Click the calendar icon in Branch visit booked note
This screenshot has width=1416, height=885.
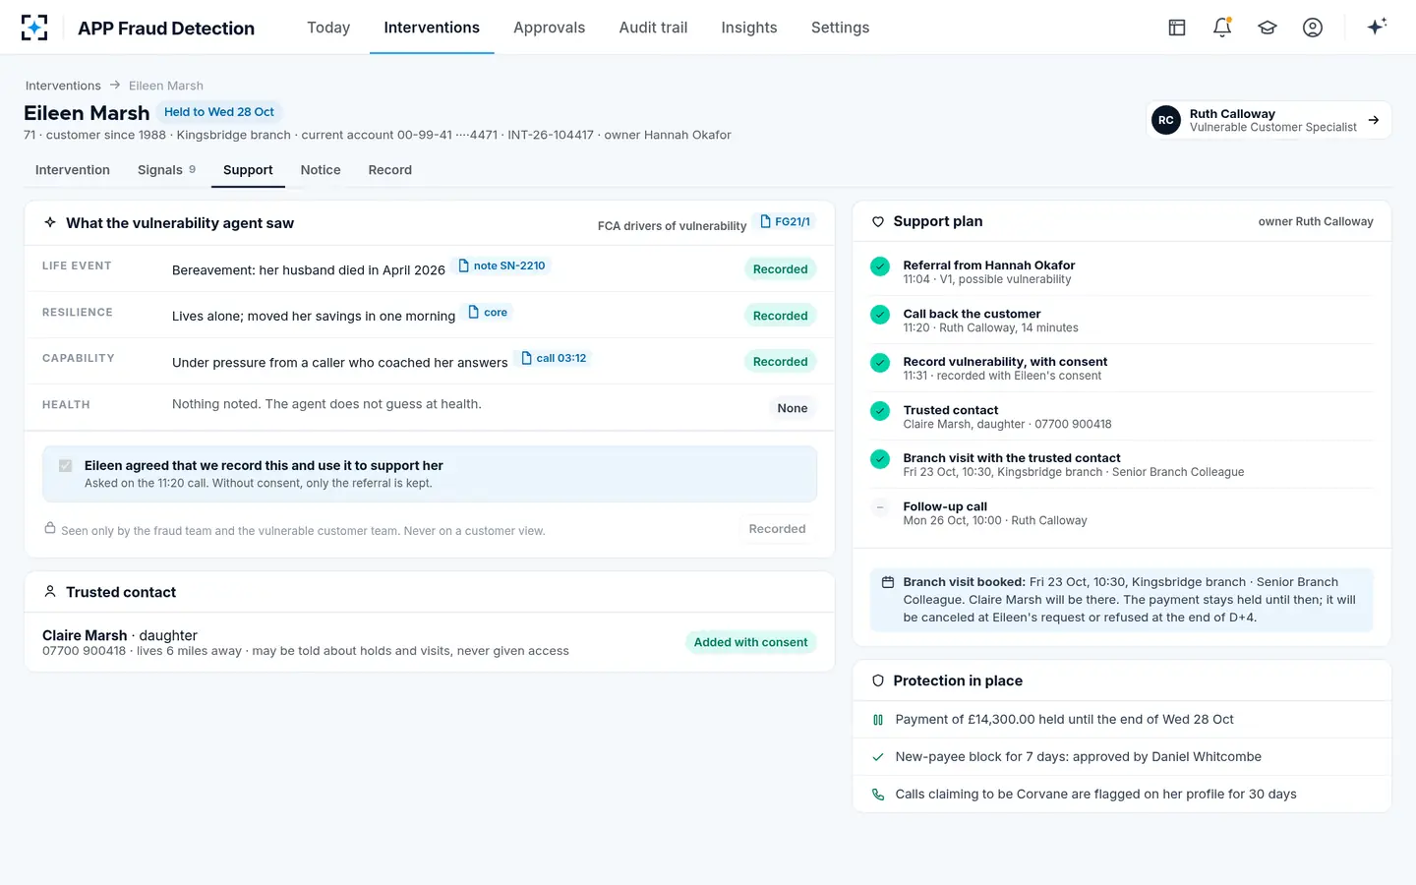point(888,582)
